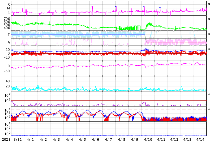Click the blue flare marker on 4/6
Image resolution: width=212 pixels, height=142 pixels.
click(x=93, y=6)
